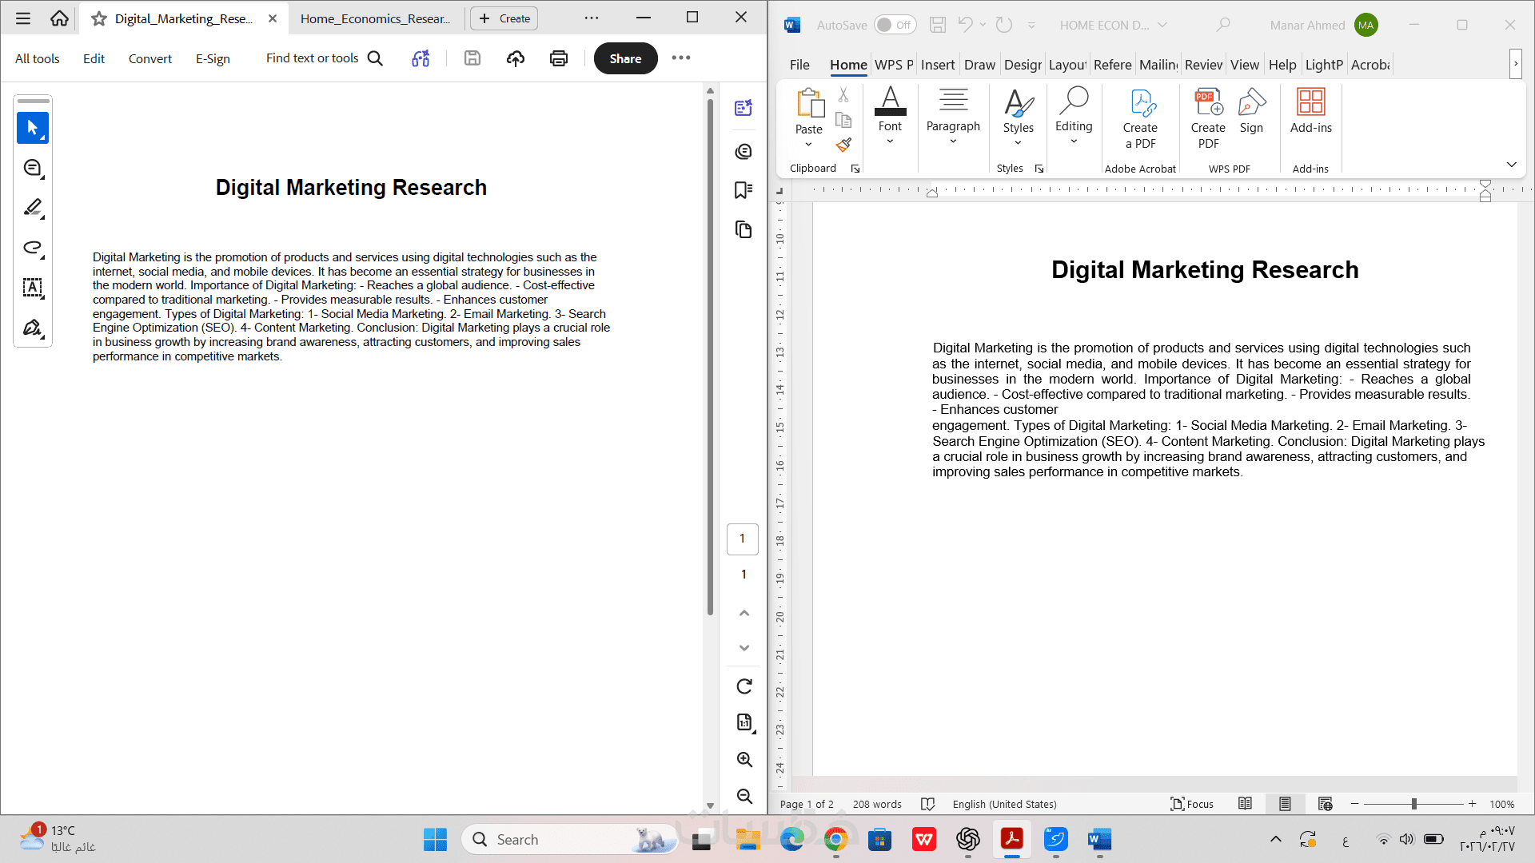Image resolution: width=1535 pixels, height=863 pixels.
Task: Open the Paste dropdown arrow
Action: tap(808, 145)
